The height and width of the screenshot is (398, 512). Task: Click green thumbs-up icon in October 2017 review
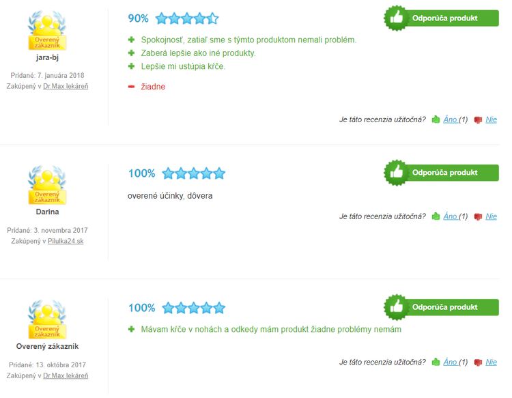coord(436,362)
